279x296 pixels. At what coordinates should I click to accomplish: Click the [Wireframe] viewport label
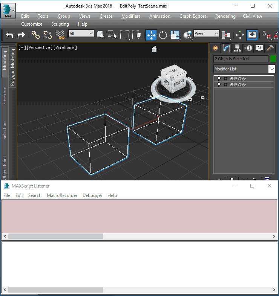tap(65, 47)
